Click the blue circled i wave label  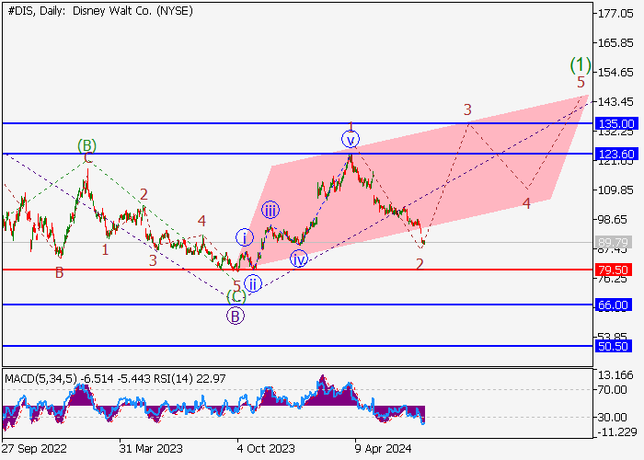click(x=245, y=237)
